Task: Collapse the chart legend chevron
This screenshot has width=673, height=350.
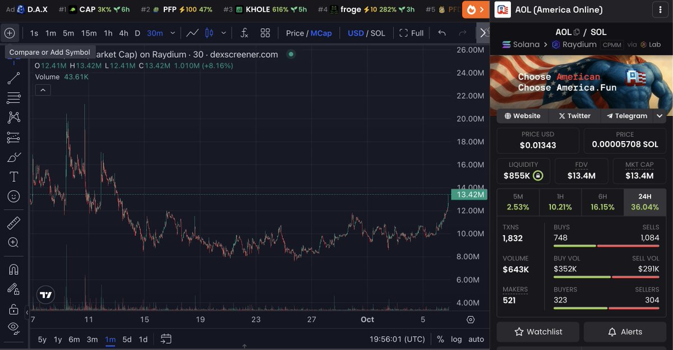Action: pyautogui.click(x=43, y=90)
